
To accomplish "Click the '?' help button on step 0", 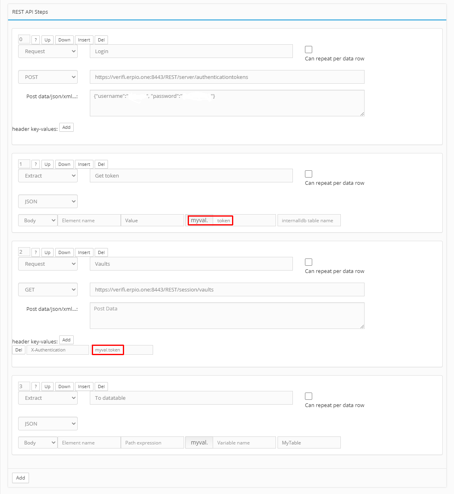I will click(x=35, y=40).
